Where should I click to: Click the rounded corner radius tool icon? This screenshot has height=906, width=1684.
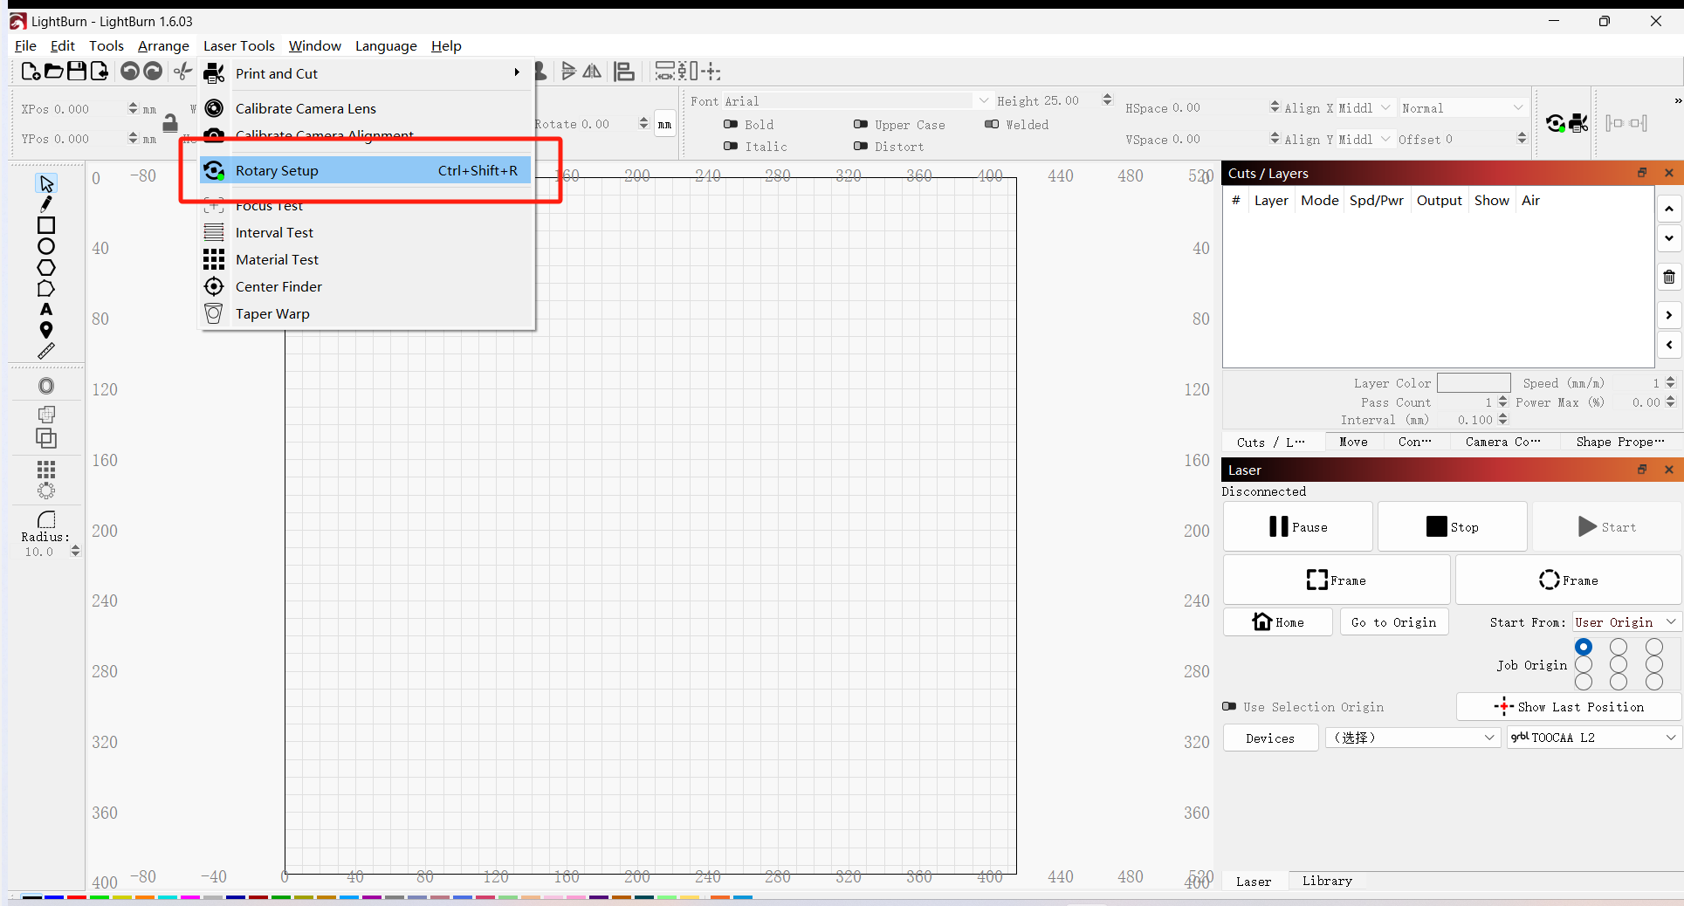(46, 519)
